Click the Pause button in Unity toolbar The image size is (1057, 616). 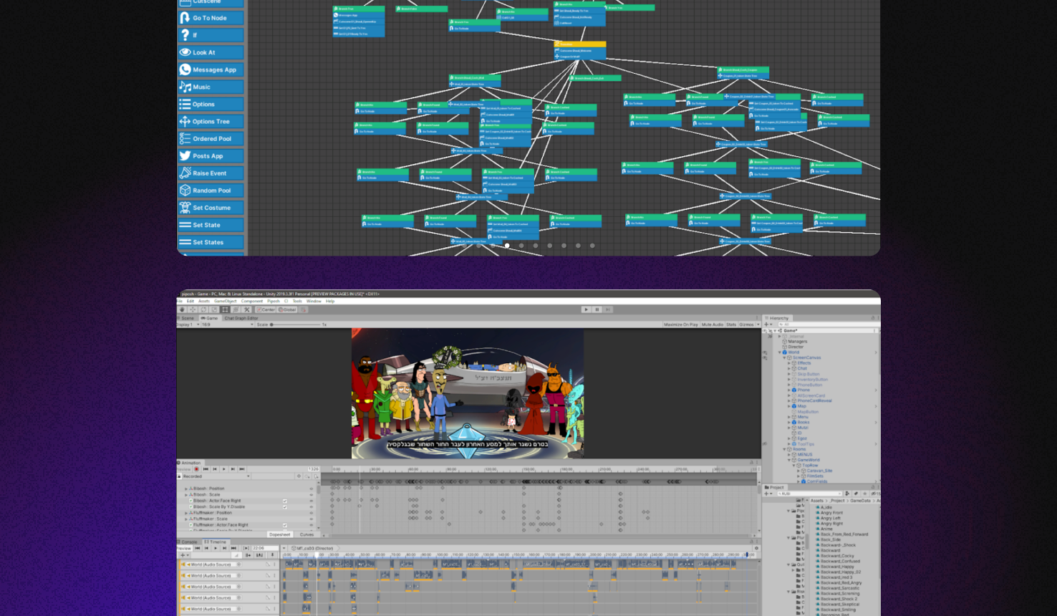(x=597, y=309)
